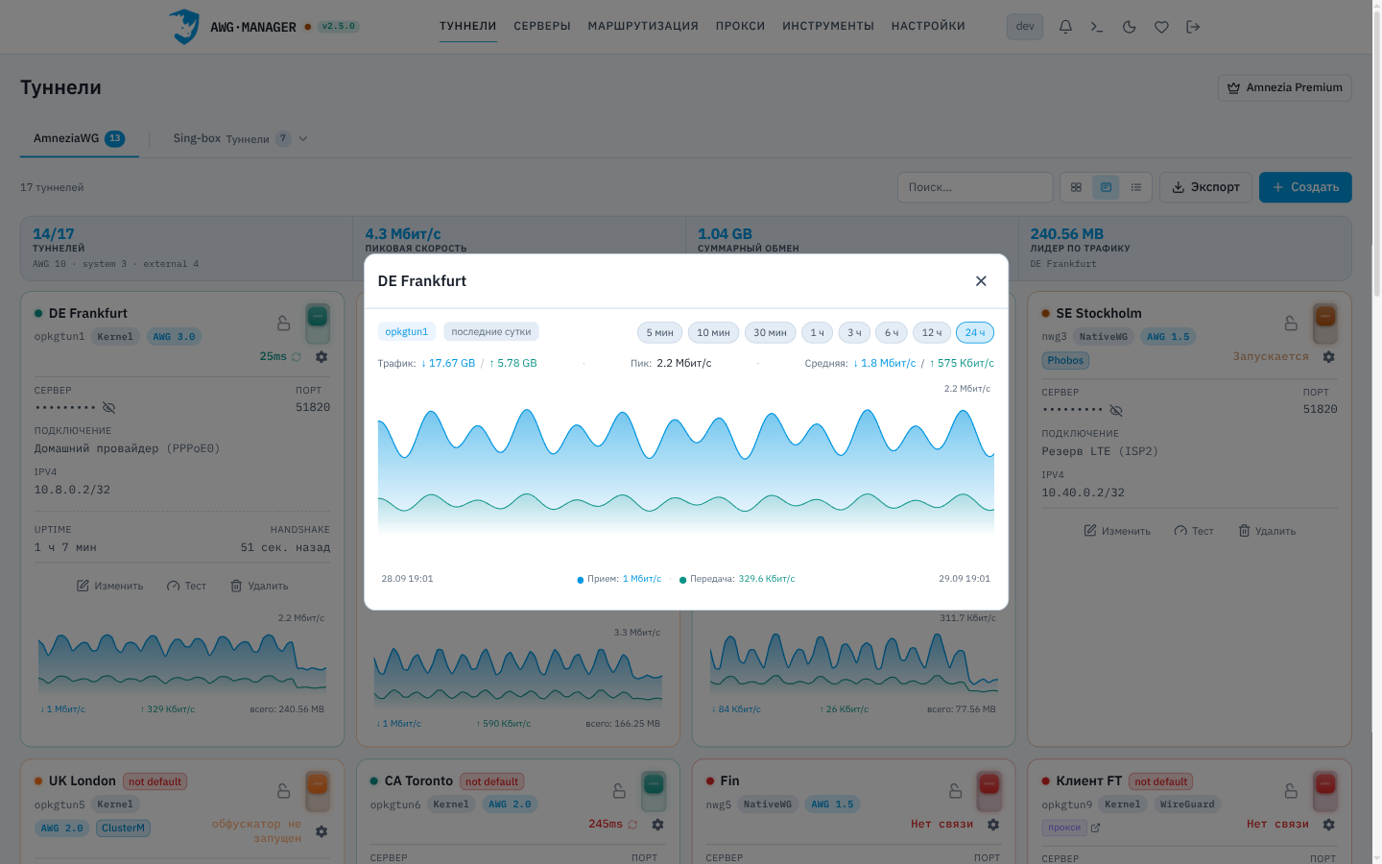The width and height of the screenshot is (1382, 864).
Task: Toggle the UK London tunnel switch
Action: (x=318, y=791)
